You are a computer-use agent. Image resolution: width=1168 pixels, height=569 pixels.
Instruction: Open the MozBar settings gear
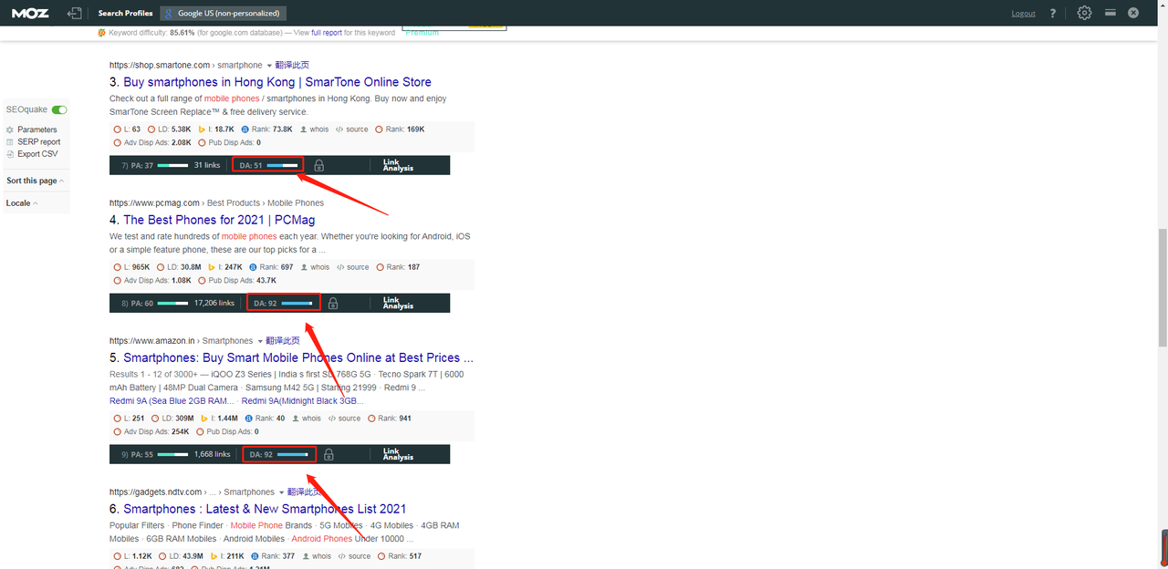click(1084, 13)
